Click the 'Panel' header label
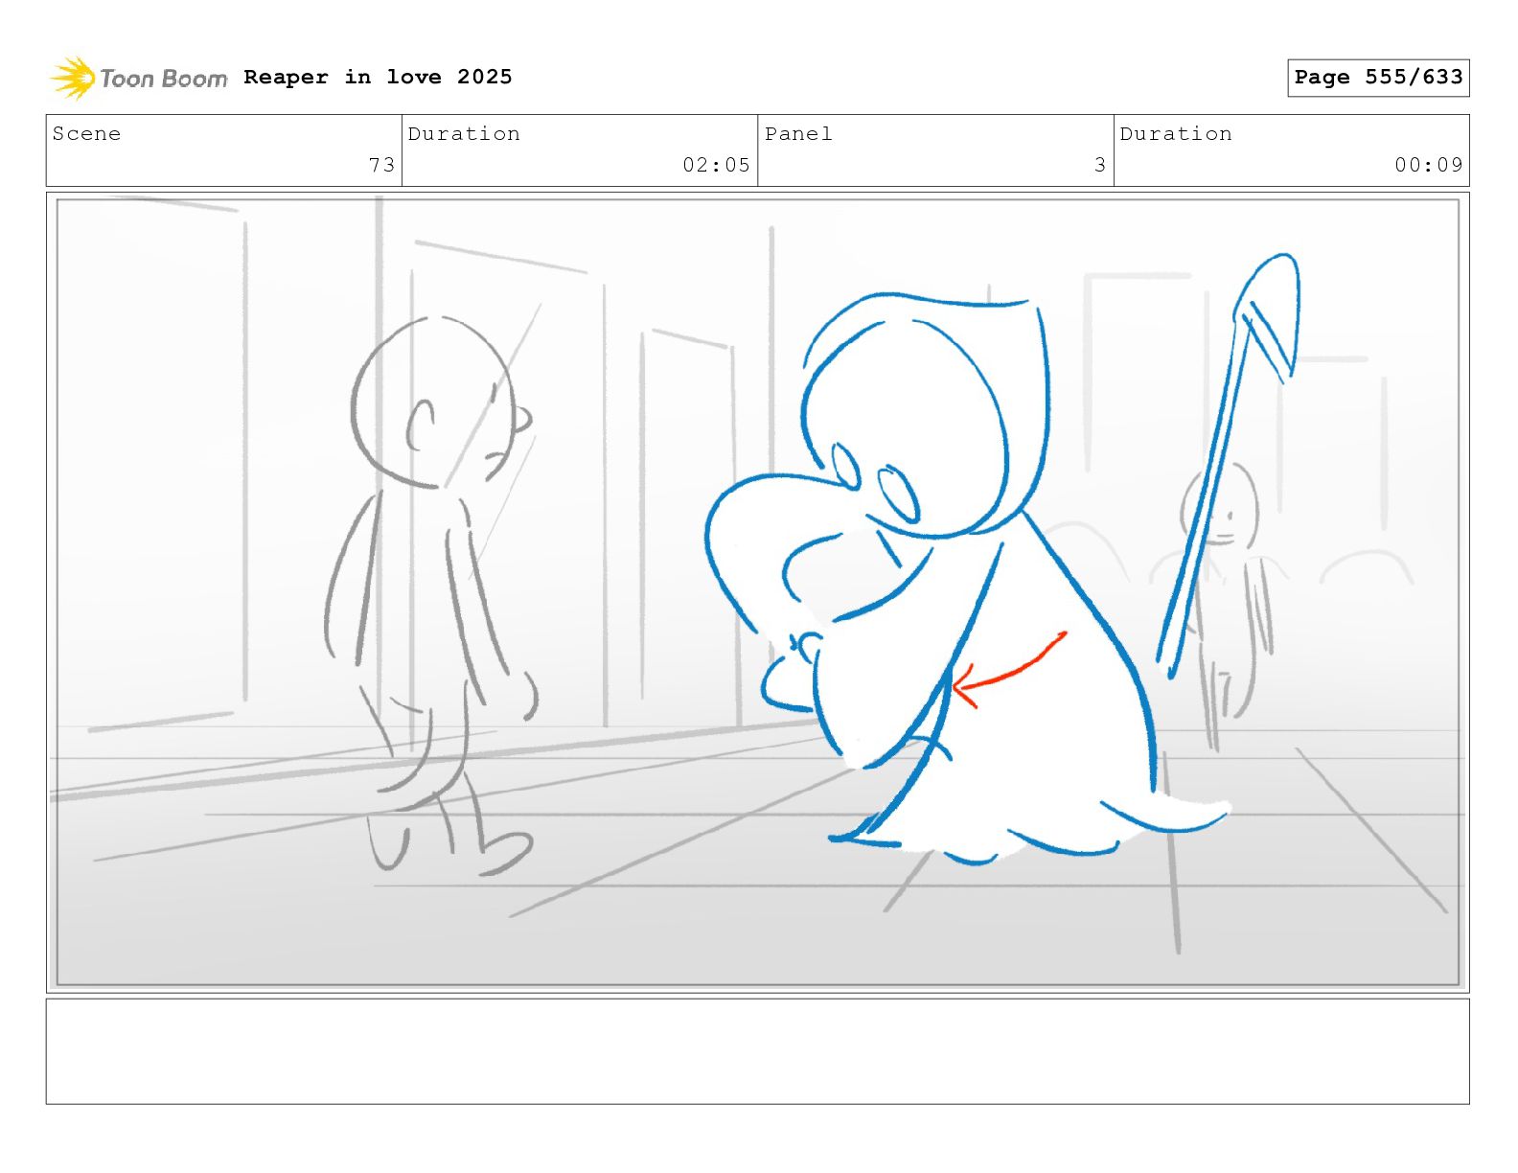The width and height of the screenshot is (1518, 1173). click(x=798, y=134)
